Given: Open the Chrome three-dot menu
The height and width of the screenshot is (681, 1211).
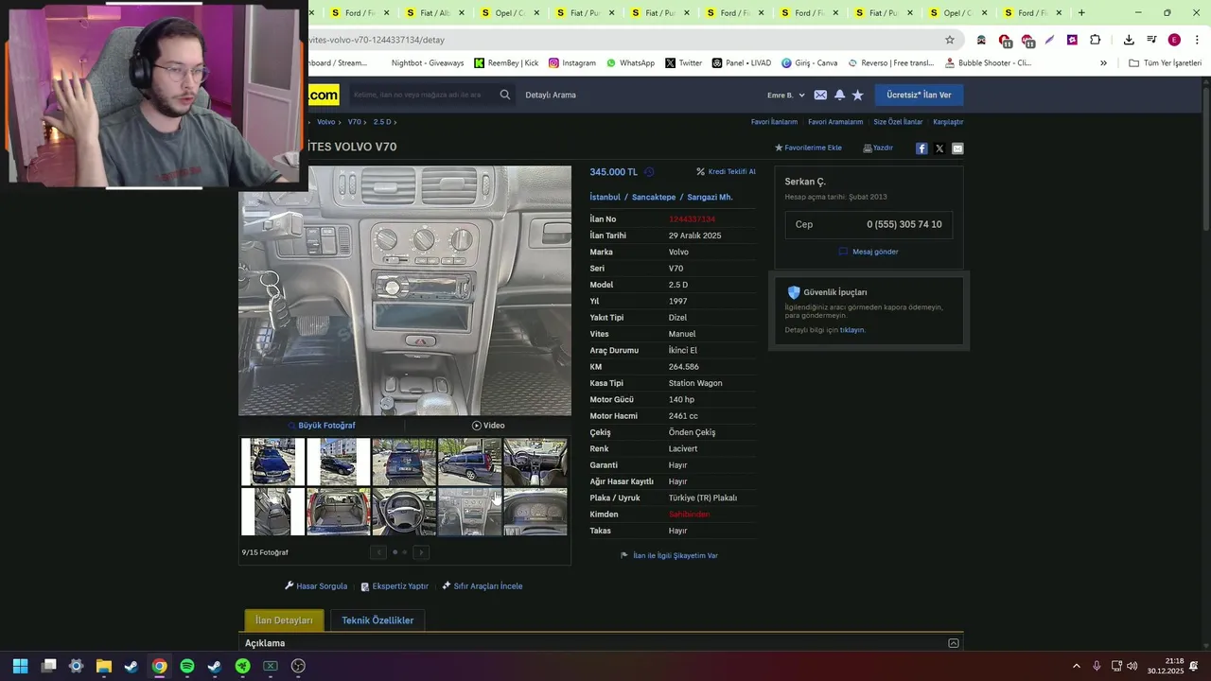Looking at the screenshot, I should [1197, 40].
